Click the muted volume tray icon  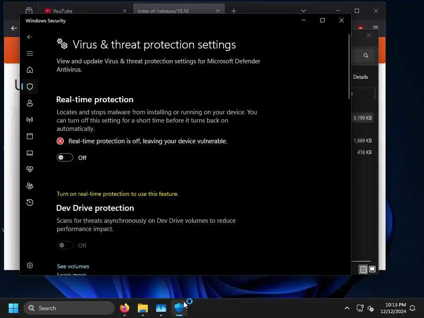point(371,308)
